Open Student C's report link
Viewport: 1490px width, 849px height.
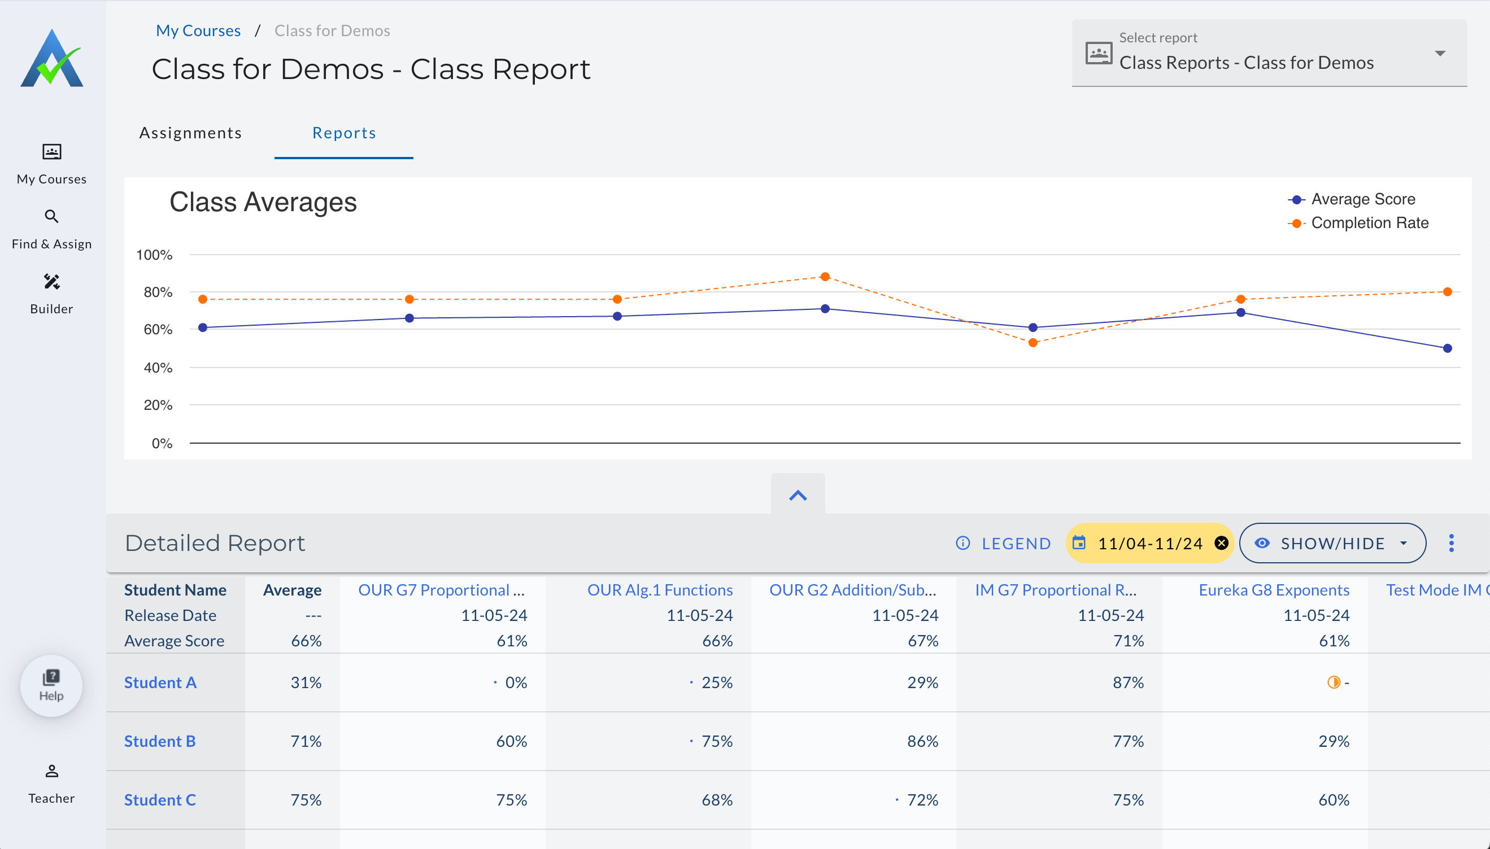click(x=160, y=800)
